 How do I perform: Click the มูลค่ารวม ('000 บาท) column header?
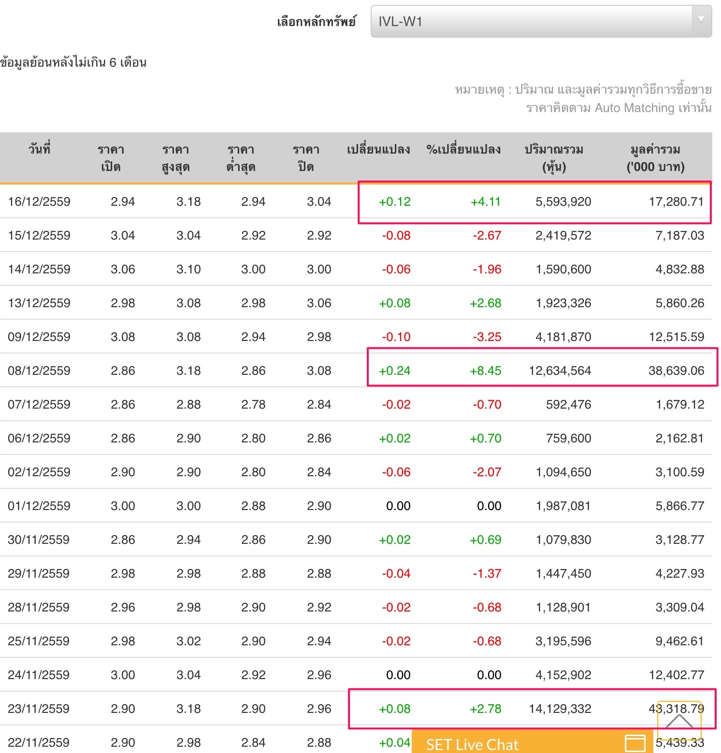656,158
